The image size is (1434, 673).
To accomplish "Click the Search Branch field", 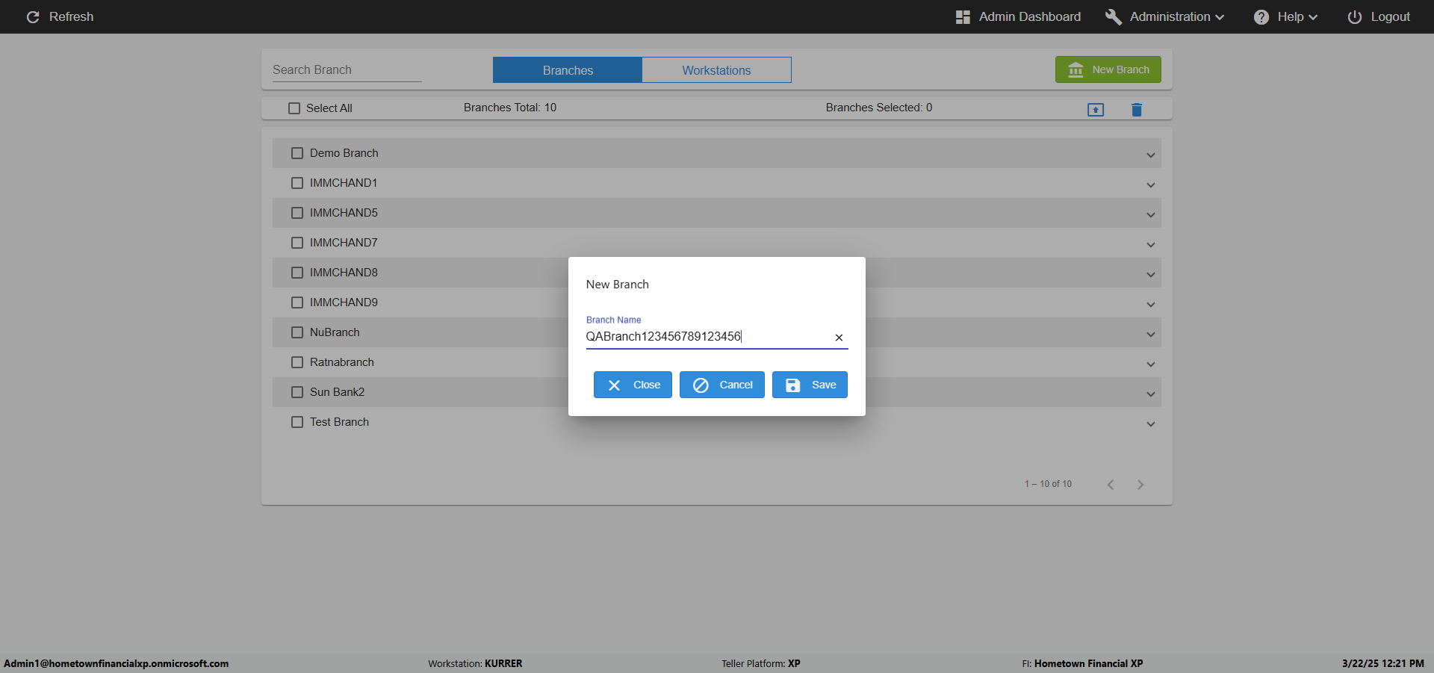I will click(x=347, y=69).
